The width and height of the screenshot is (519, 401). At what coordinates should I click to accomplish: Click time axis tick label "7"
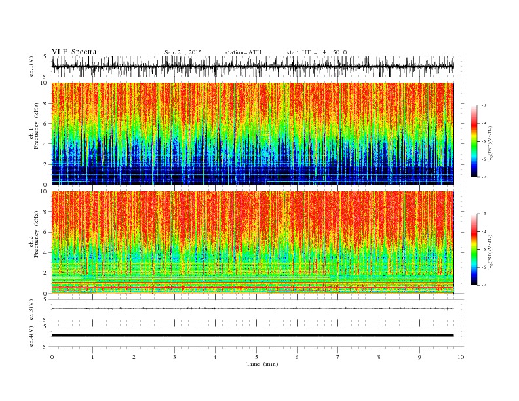point(338,357)
